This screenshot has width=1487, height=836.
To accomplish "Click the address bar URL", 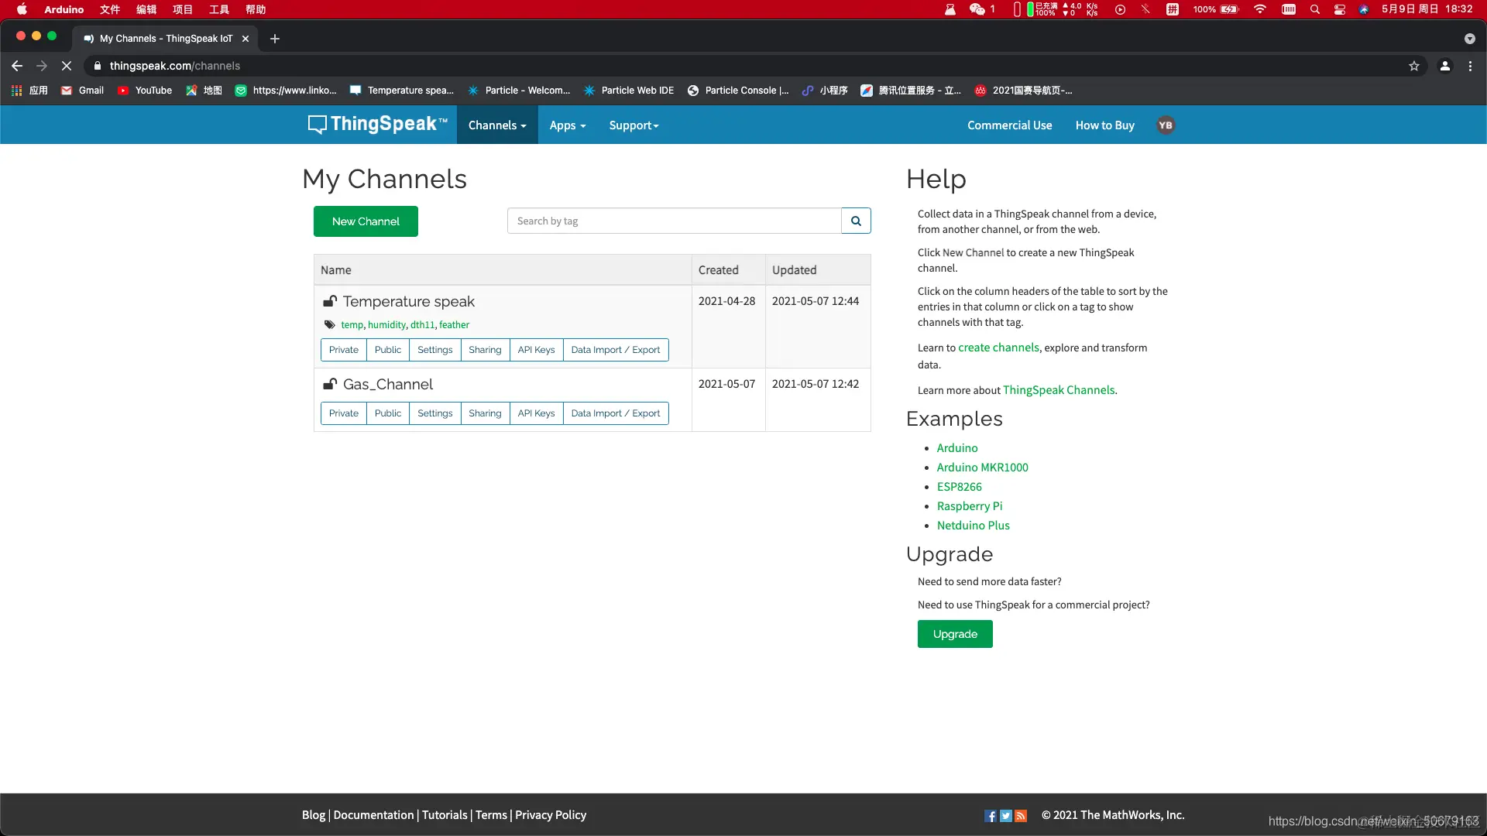I will (x=175, y=66).
